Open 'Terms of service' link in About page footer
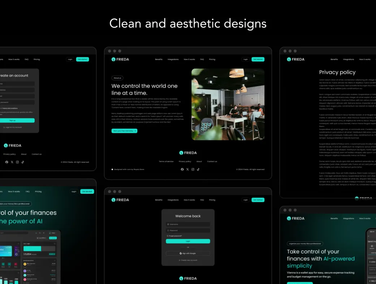 166,161
